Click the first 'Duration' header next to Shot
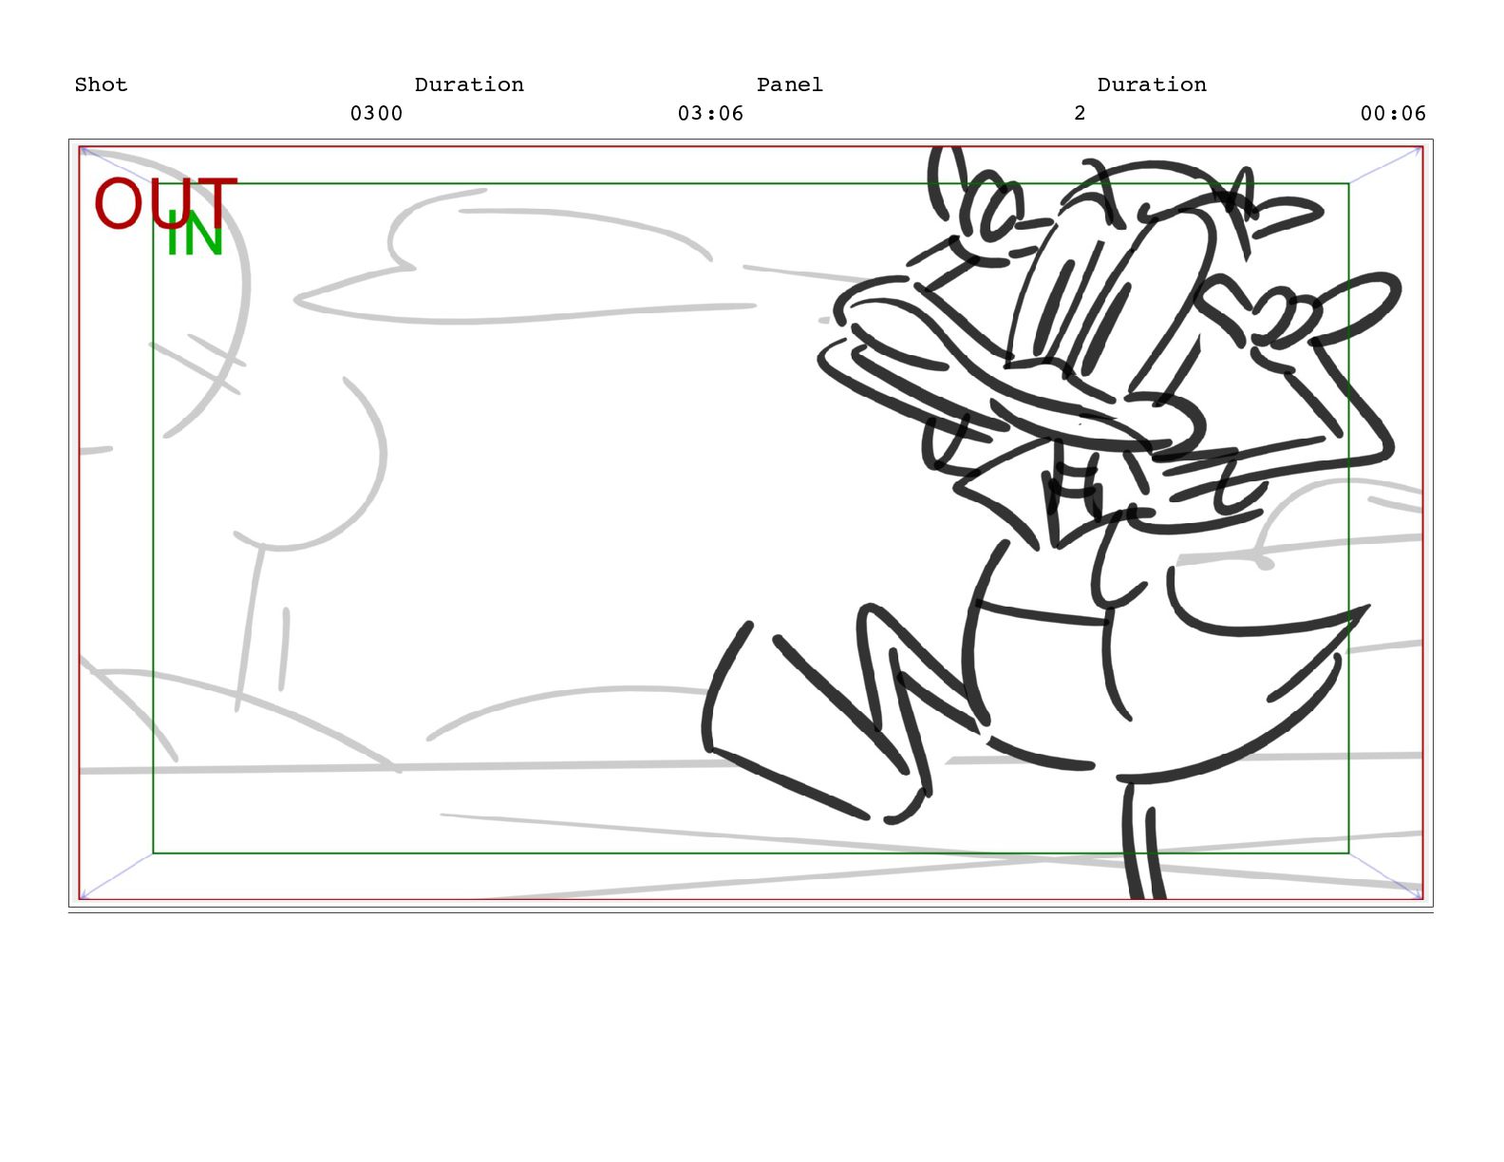The image size is (1504, 1162). 469,84
